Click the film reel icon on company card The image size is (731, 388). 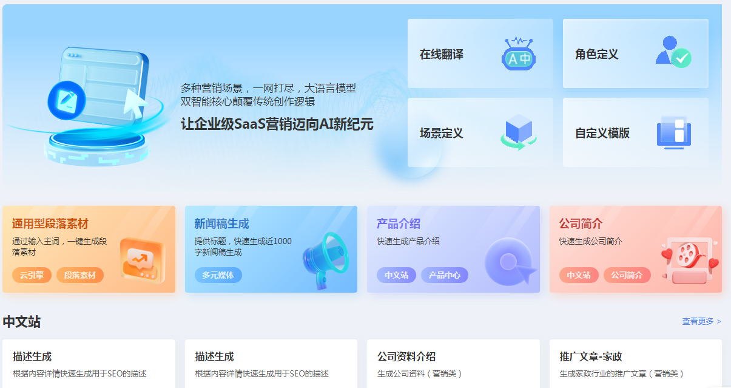[x=689, y=258]
